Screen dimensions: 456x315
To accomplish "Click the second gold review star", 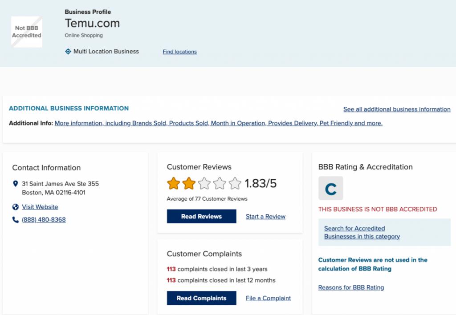I will coord(189,183).
